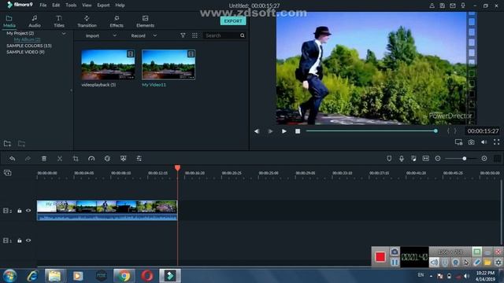Open the Media tab

coord(9,21)
